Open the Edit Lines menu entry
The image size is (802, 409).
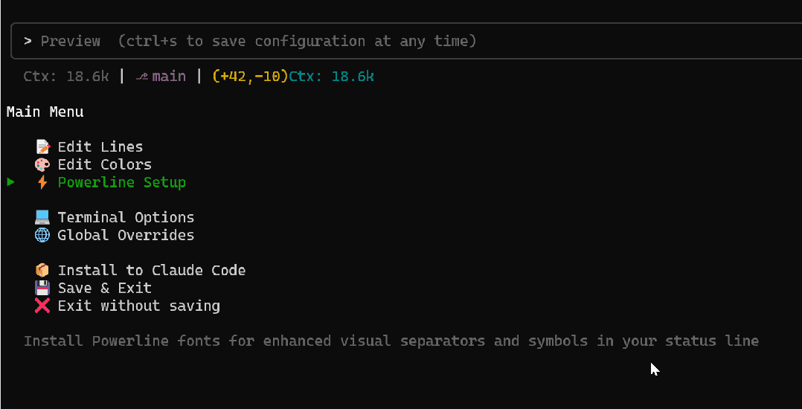100,147
